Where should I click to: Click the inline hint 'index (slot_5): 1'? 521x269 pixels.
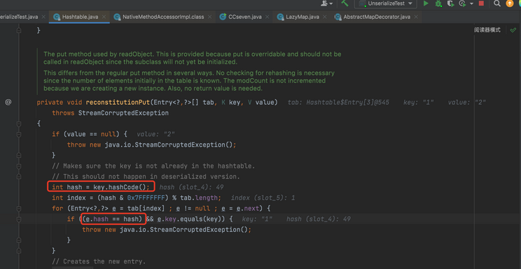click(263, 198)
